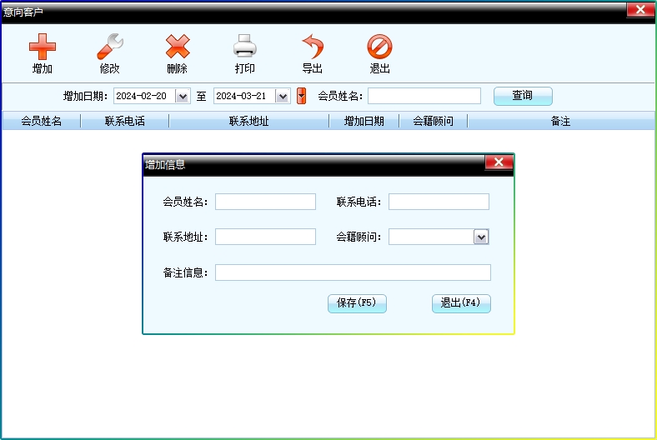Click the red X 删除 toolbar icon

178,47
